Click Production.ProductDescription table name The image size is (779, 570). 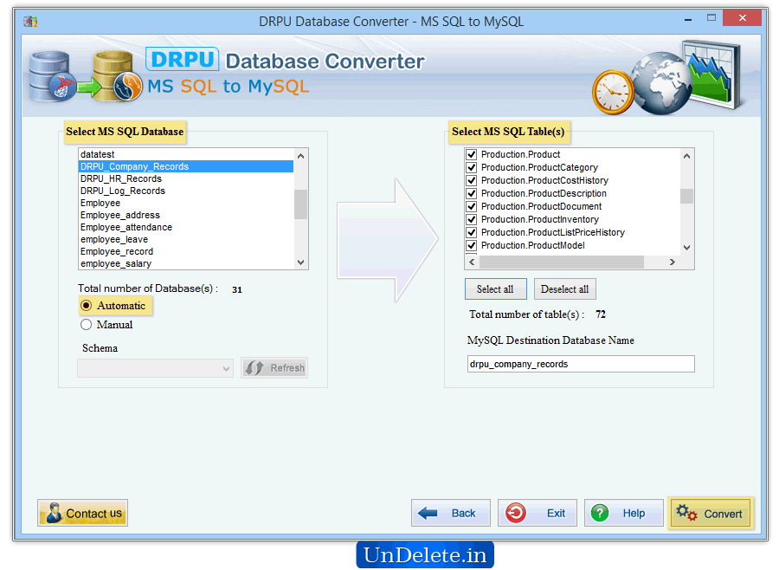click(x=544, y=193)
